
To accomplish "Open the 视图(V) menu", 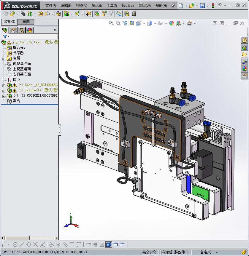I will (82, 6).
